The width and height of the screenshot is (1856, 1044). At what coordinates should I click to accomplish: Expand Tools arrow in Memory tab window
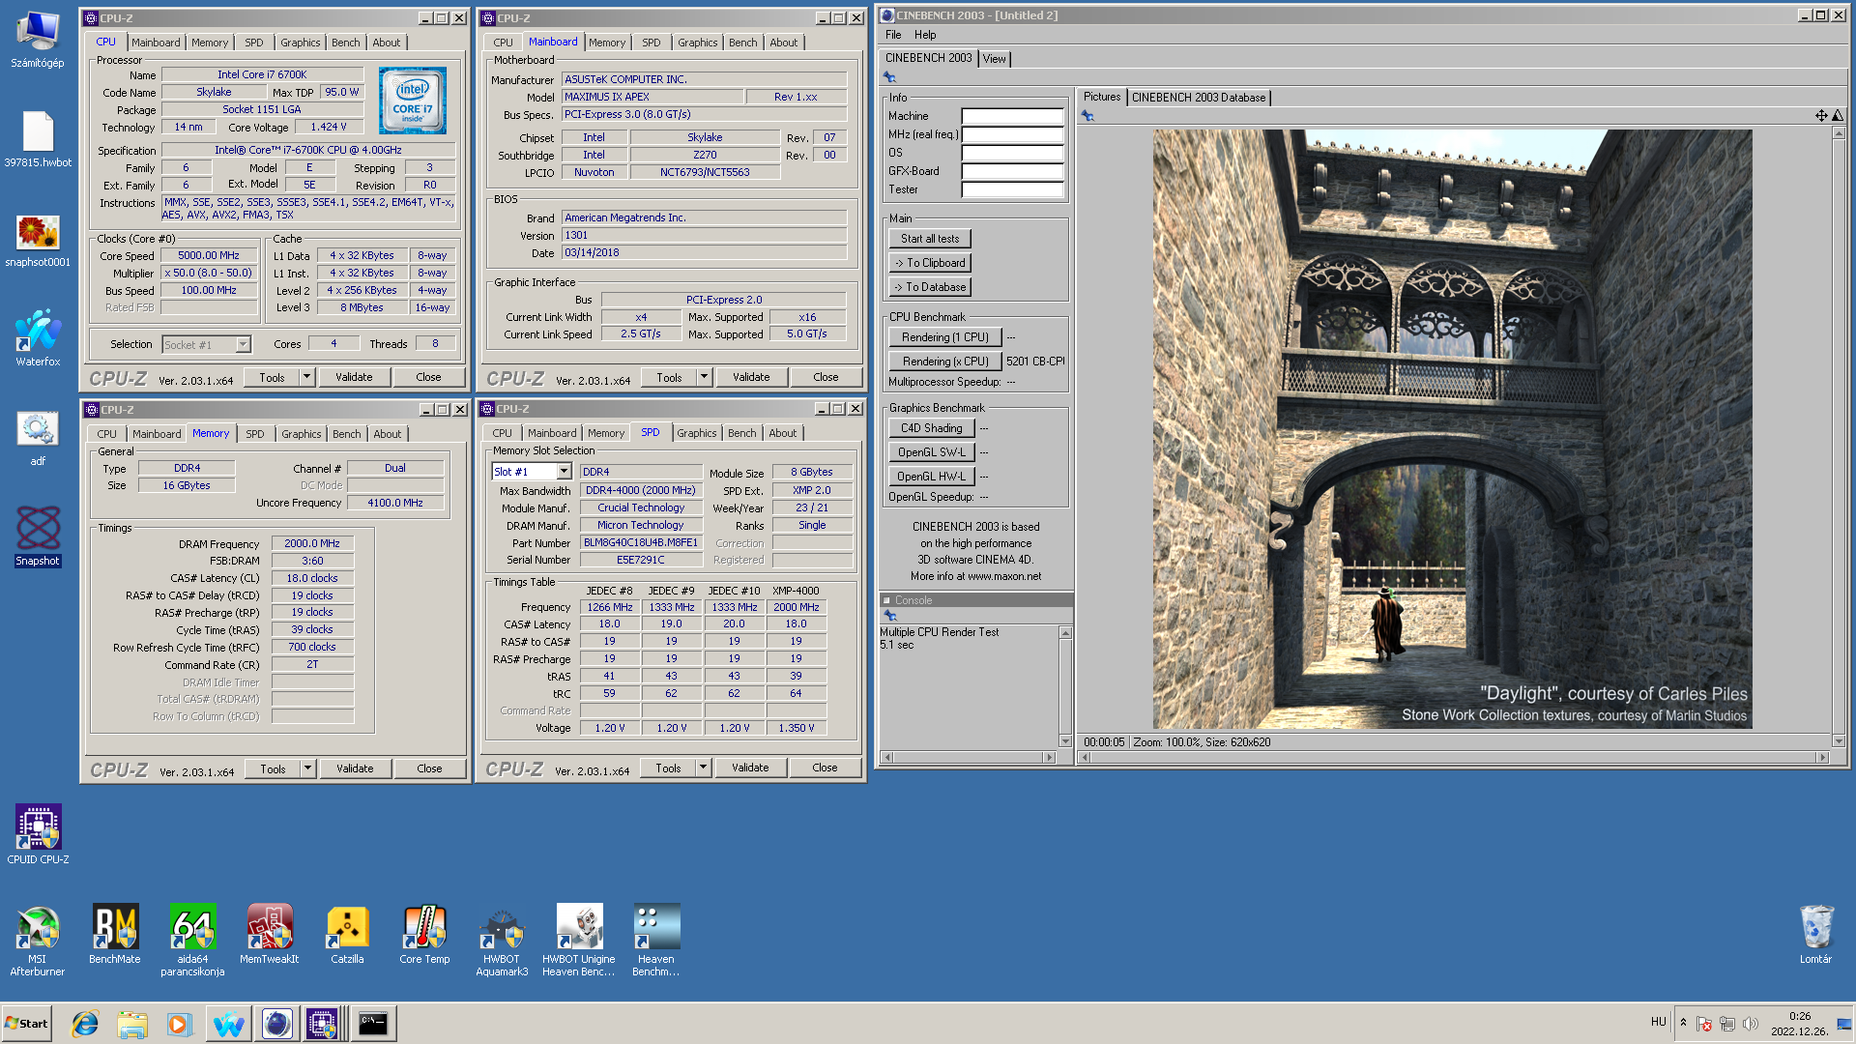coord(308,768)
